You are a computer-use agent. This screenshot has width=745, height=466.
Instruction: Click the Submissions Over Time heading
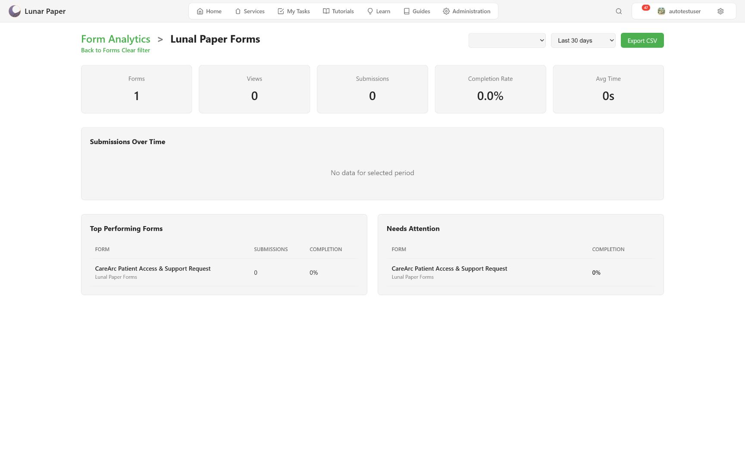coord(128,142)
